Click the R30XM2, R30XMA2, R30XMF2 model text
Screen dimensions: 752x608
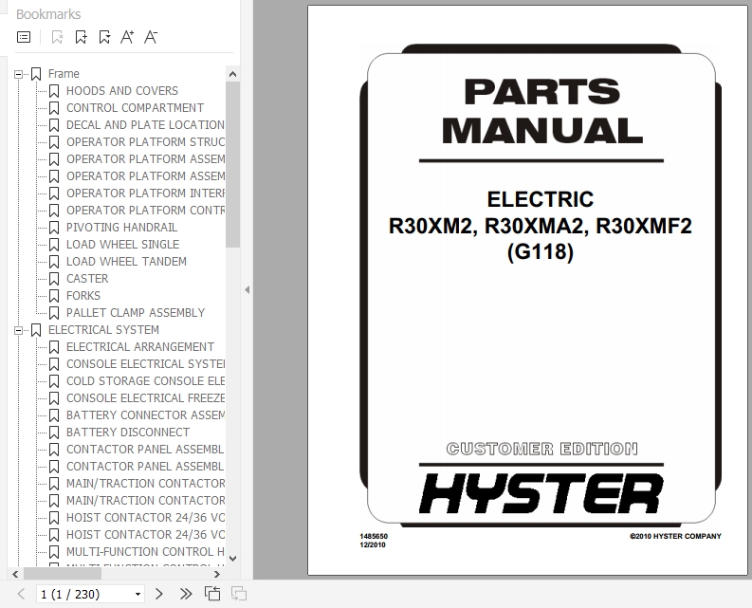click(x=541, y=226)
